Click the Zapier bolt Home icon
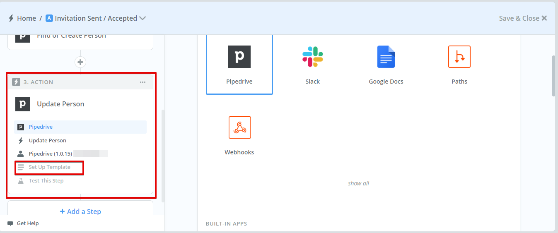 point(11,18)
